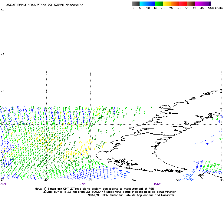224x197 pixels.
Task: Click the 57 longitude axis label
Action: [178, 180]
